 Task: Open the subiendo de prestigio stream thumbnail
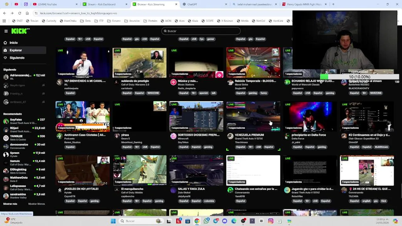(139, 62)
